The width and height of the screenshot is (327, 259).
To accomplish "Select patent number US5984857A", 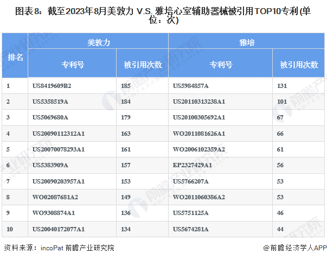I will [190, 86].
